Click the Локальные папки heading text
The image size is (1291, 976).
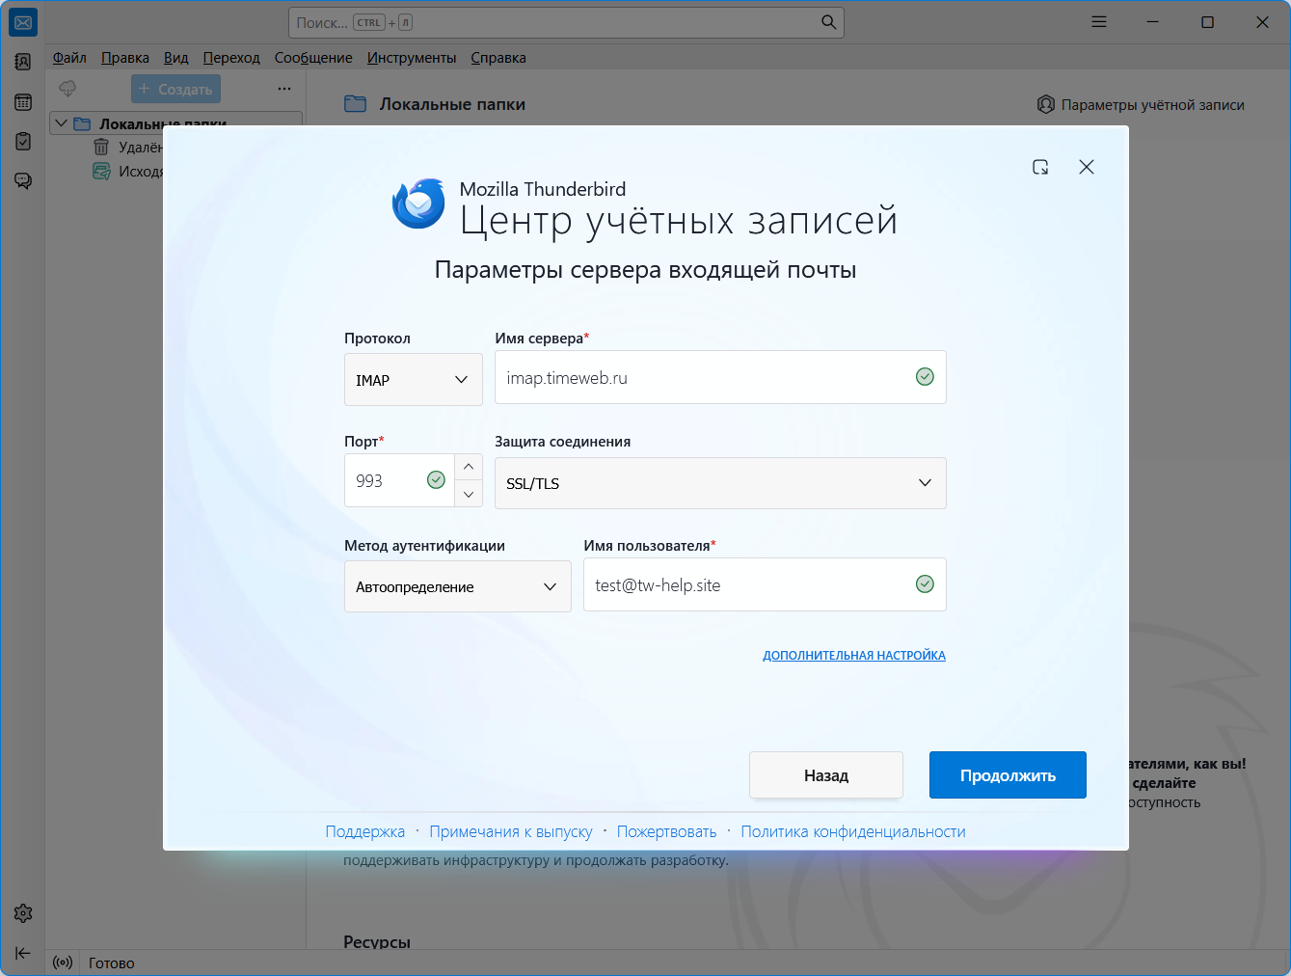tap(452, 104)
